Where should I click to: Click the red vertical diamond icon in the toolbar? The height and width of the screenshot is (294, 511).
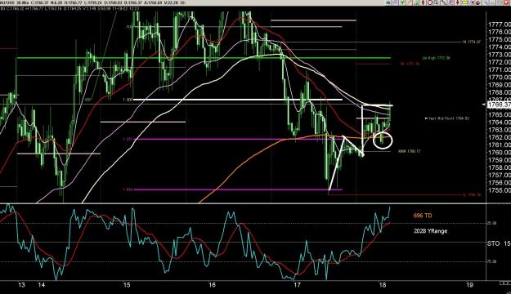coord(423,2)
